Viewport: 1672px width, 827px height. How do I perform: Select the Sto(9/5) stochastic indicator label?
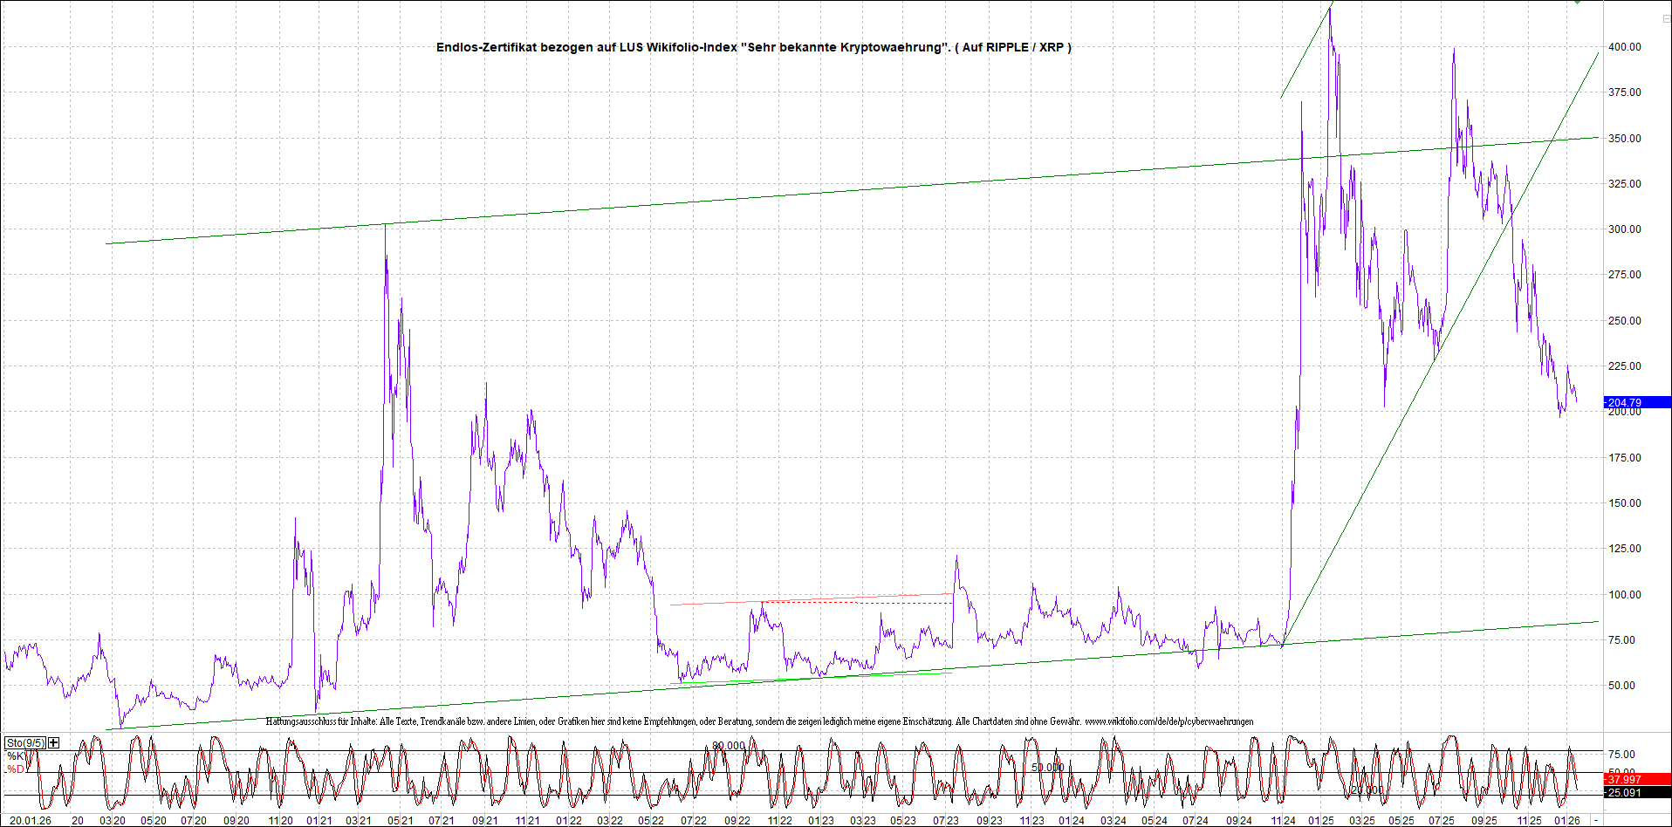(x=24, y=742)
